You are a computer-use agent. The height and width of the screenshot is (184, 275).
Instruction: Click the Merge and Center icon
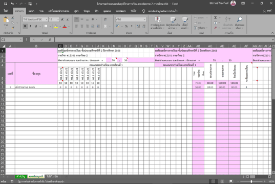coord(105,26)
